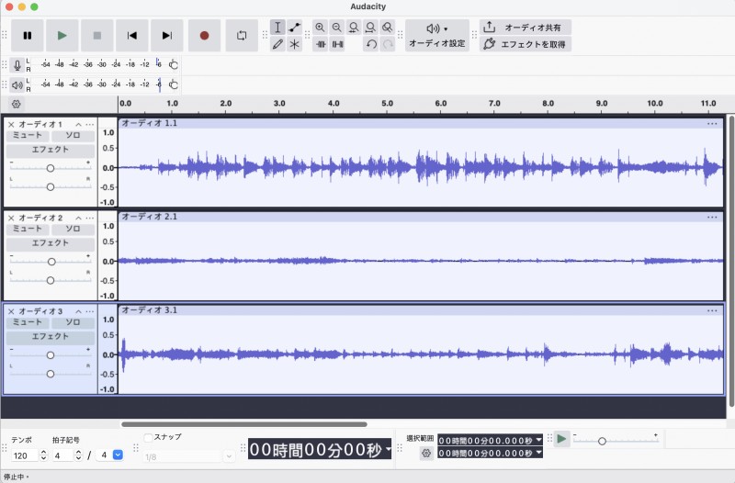Skip to start of project
Viewport: 735px width, 483px height.
pos(132,36)
